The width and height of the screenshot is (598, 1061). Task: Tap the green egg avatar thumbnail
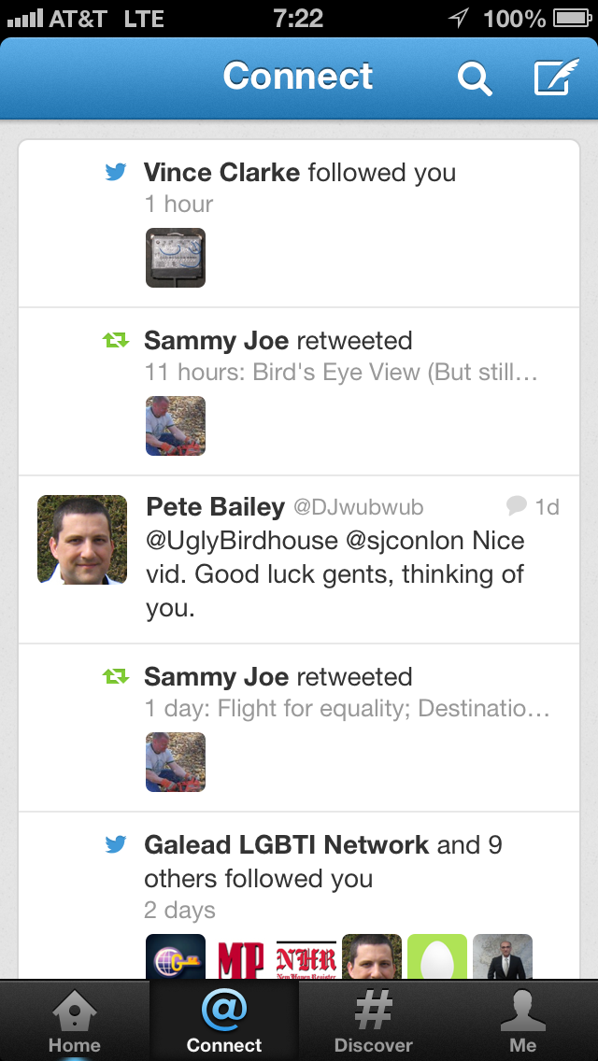[x=436, y=956]
